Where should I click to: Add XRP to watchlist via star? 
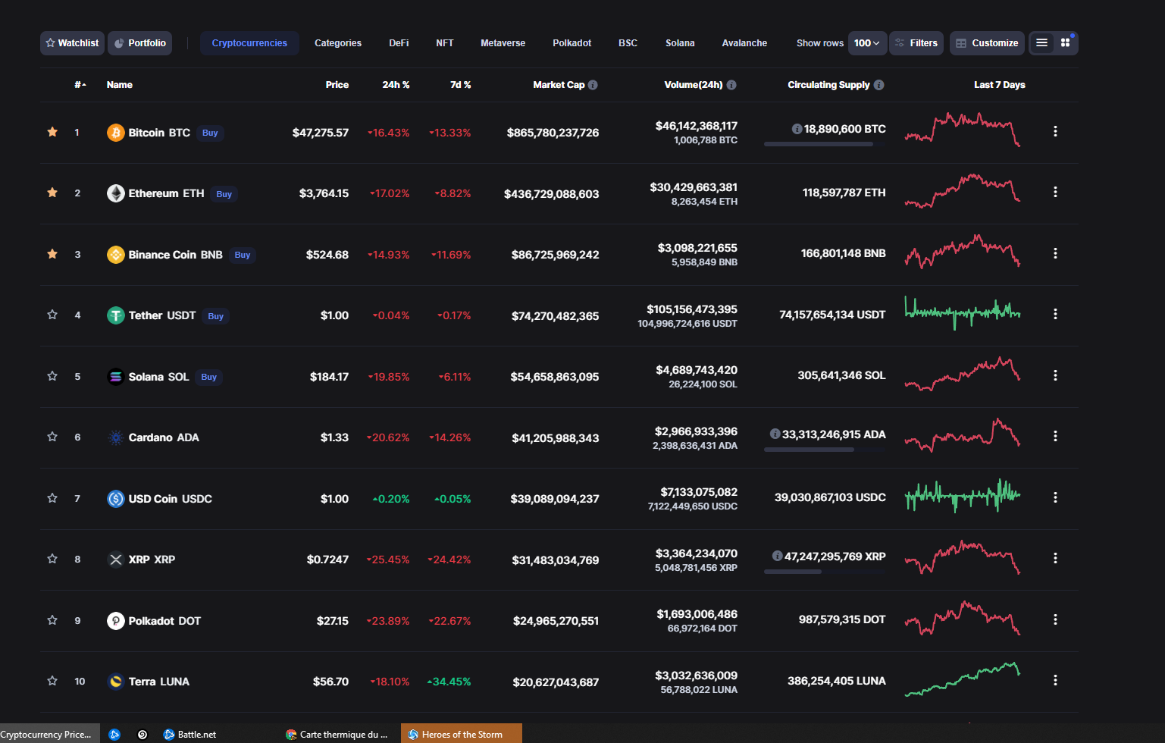(x=52, y=559)
